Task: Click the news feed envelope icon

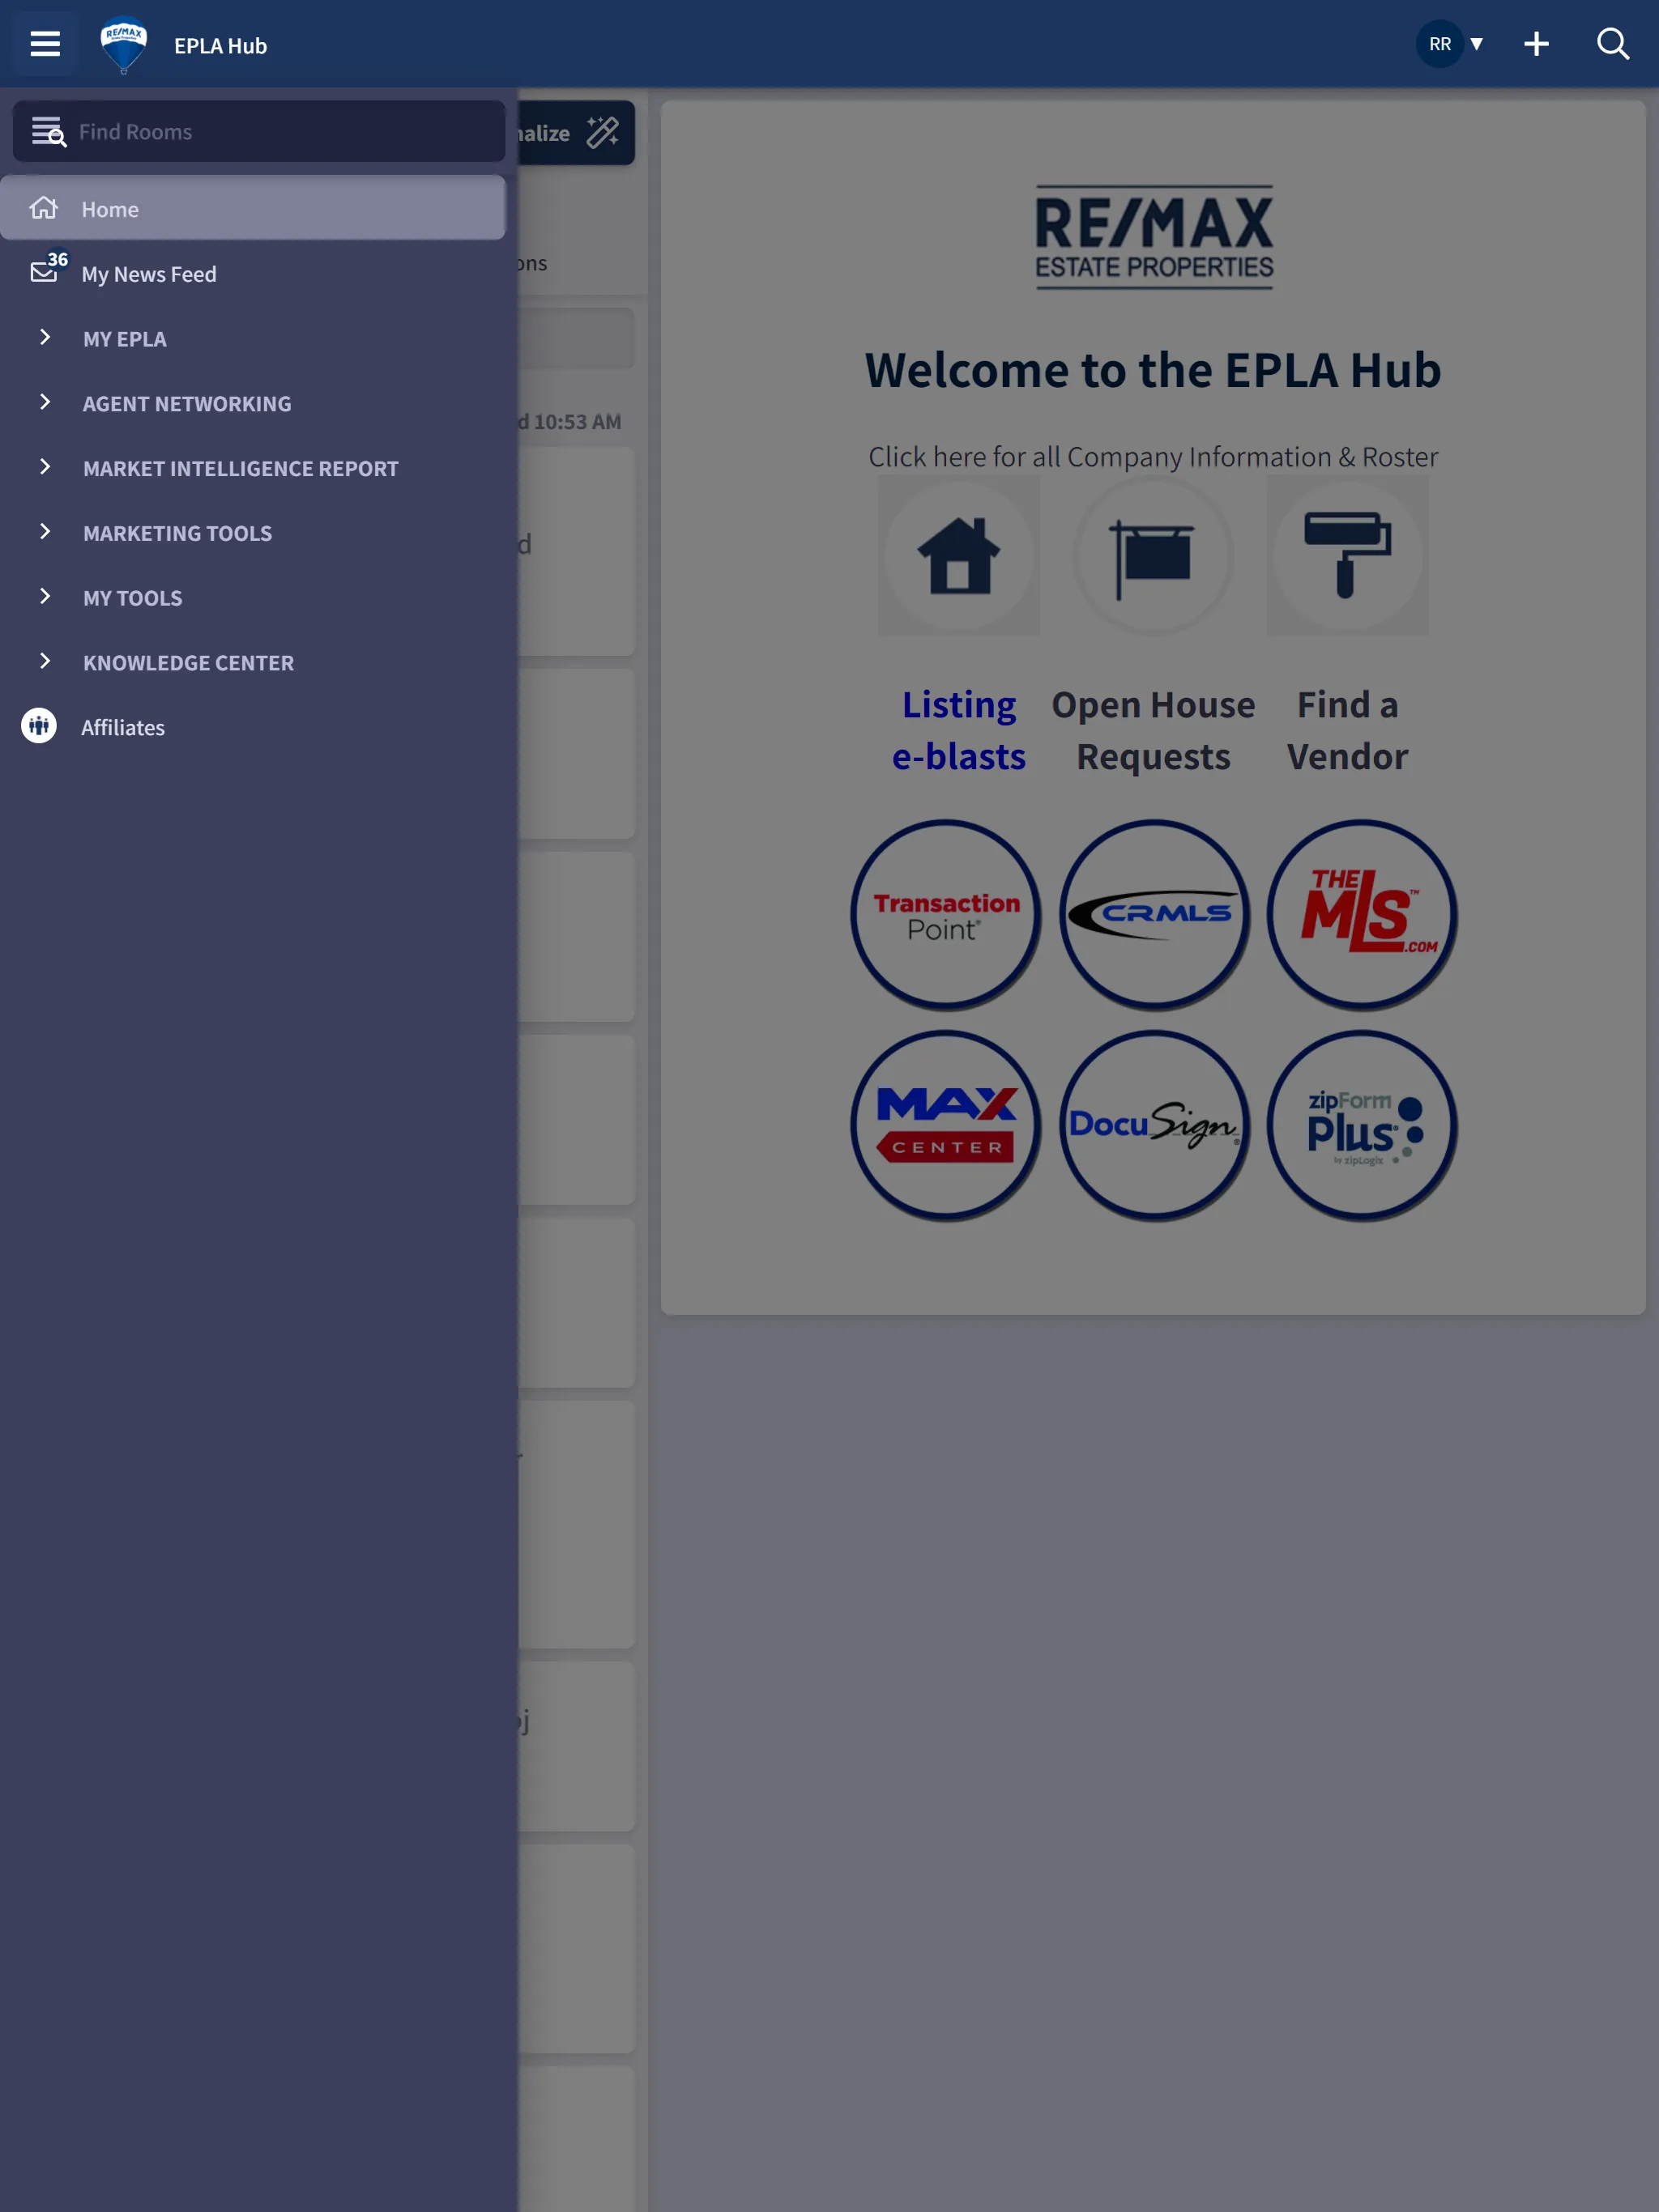Action: [44, 271]
